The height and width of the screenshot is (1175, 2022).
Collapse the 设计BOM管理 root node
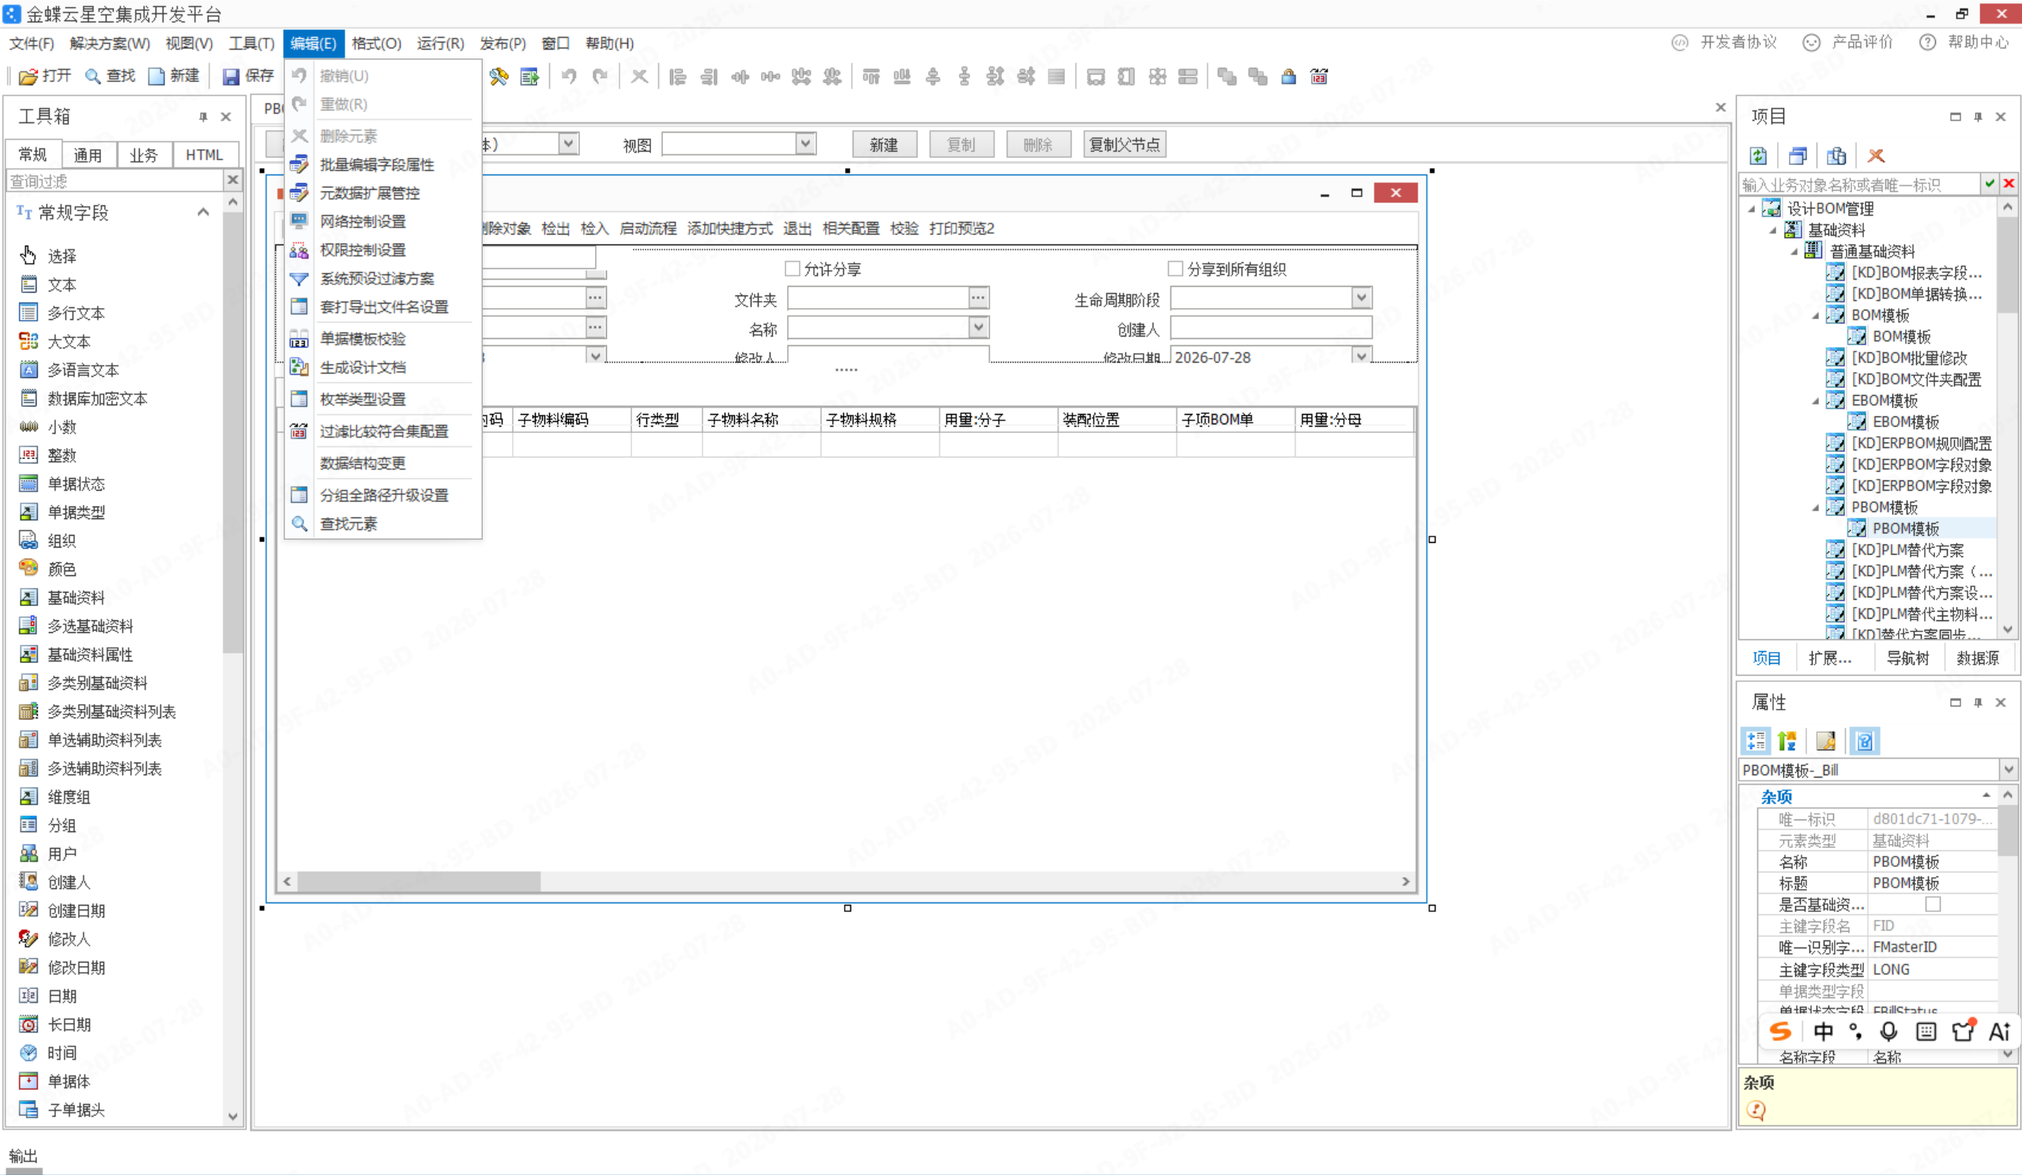coord(1752,209)
